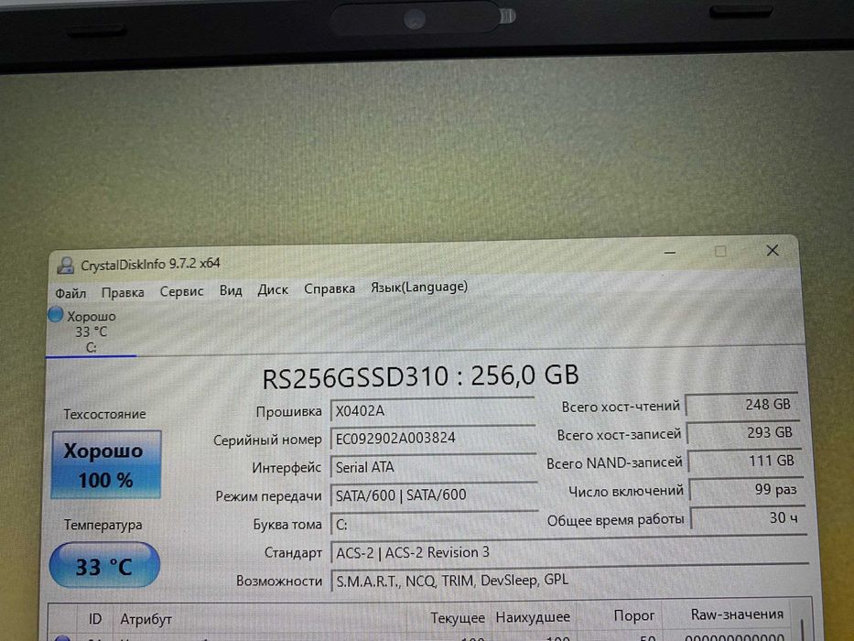This screenshot has width=854, height=641.
Task: Open the Справка menu
Action: click(329, 288)
